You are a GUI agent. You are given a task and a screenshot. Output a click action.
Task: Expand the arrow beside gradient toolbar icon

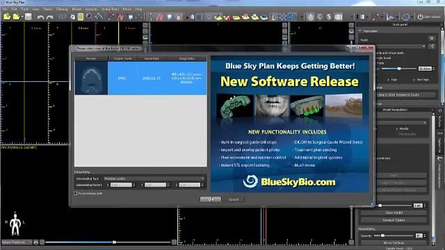[x=367, y=17]
